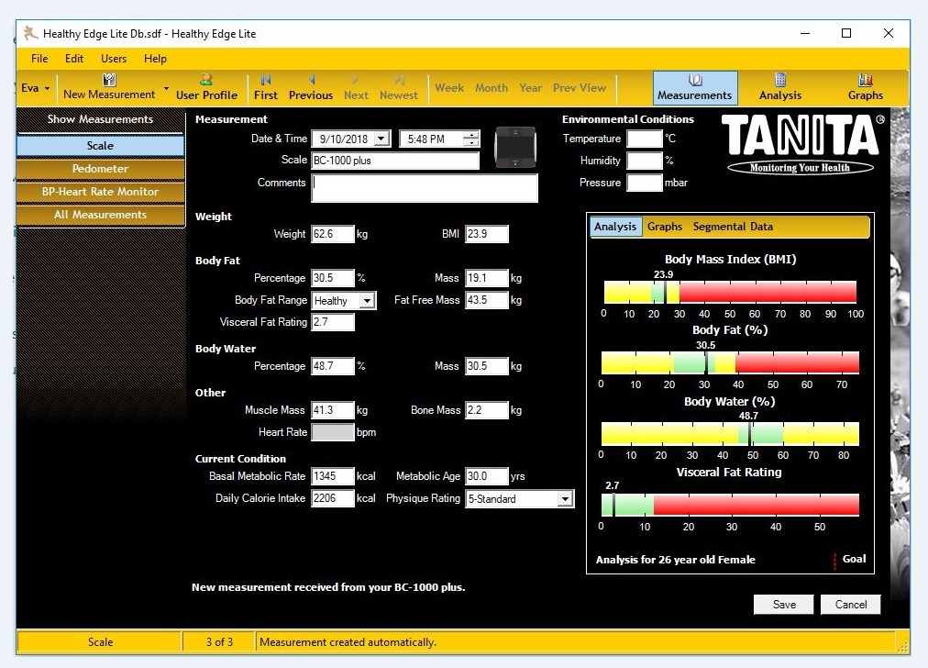Click the New Measurement toolbar icon
Screen dimensions: 928x668
(x=109, y=79)
